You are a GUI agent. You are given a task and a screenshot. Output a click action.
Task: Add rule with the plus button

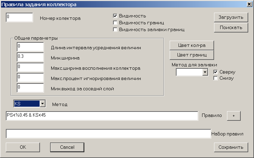[234, 116]
